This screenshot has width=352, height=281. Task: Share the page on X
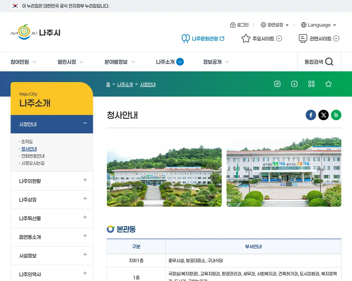(323, 115)
